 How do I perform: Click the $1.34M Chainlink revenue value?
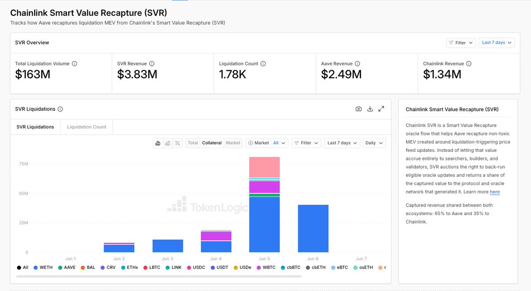pyautogui.click(x=442, y=75)
